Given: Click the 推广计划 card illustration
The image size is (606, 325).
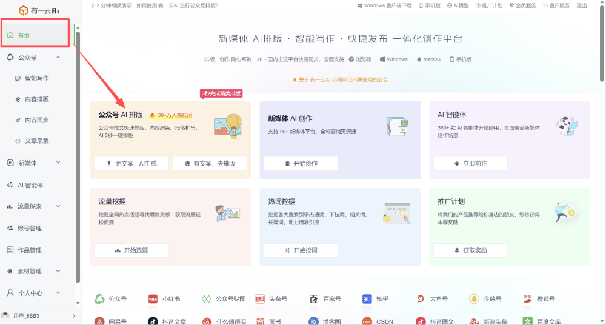Looking at the screenshot, I should pos(566,213).
